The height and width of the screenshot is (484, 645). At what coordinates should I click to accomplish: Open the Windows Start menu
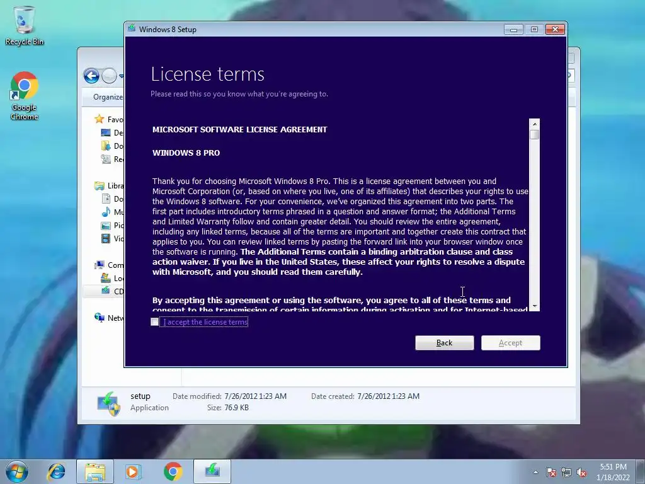click(17, 471)
